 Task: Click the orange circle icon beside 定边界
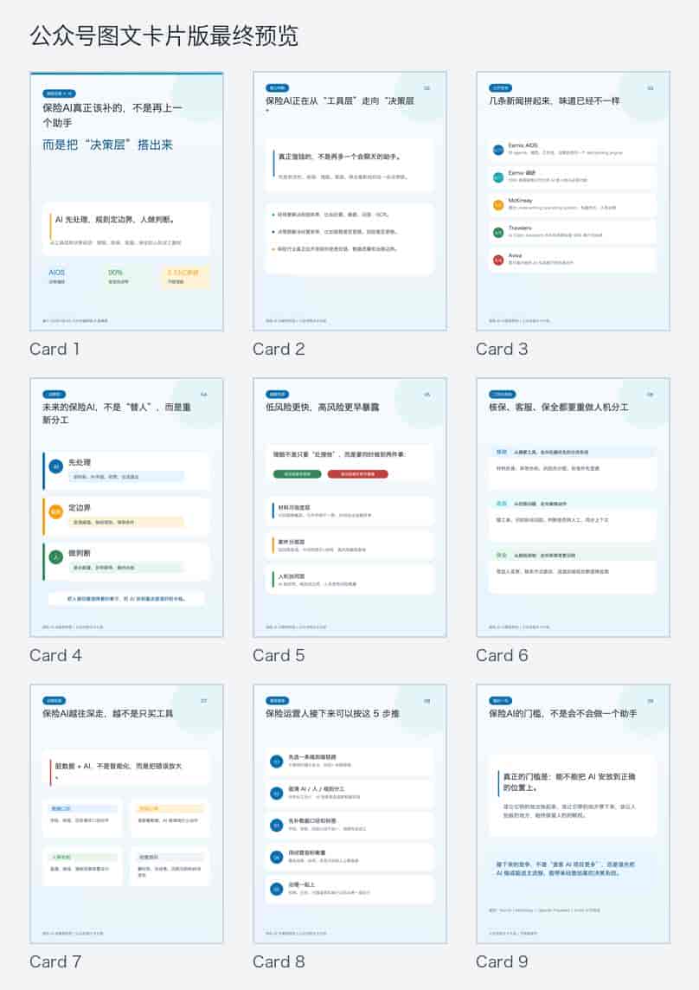[56, 512]
